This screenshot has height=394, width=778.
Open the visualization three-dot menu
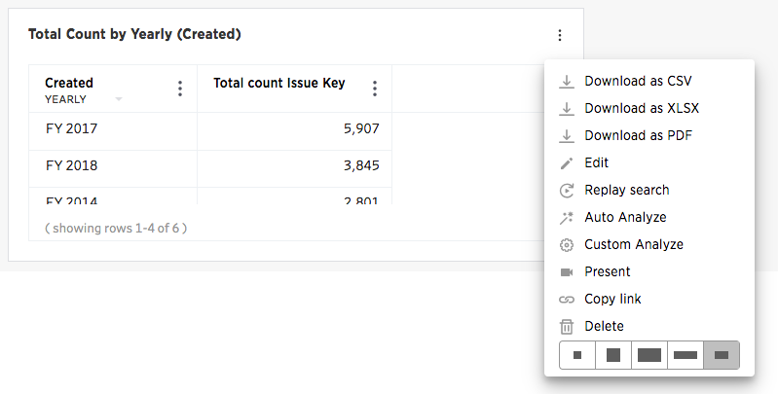pos(560,35)
